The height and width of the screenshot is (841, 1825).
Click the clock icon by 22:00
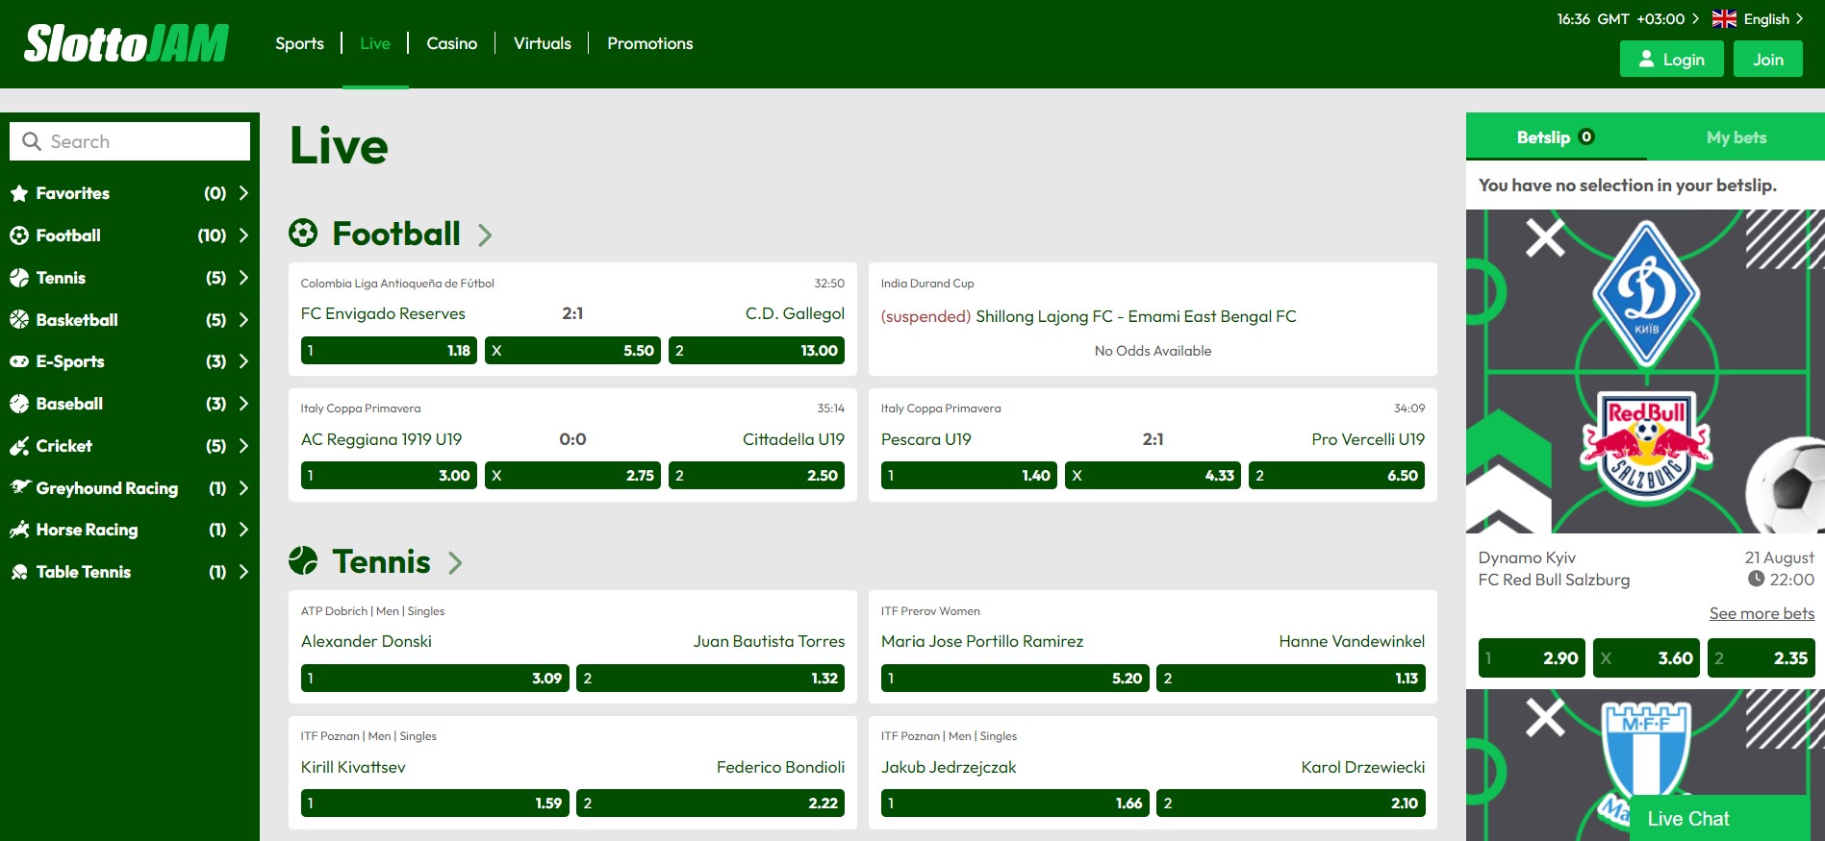click(1756, 579)
